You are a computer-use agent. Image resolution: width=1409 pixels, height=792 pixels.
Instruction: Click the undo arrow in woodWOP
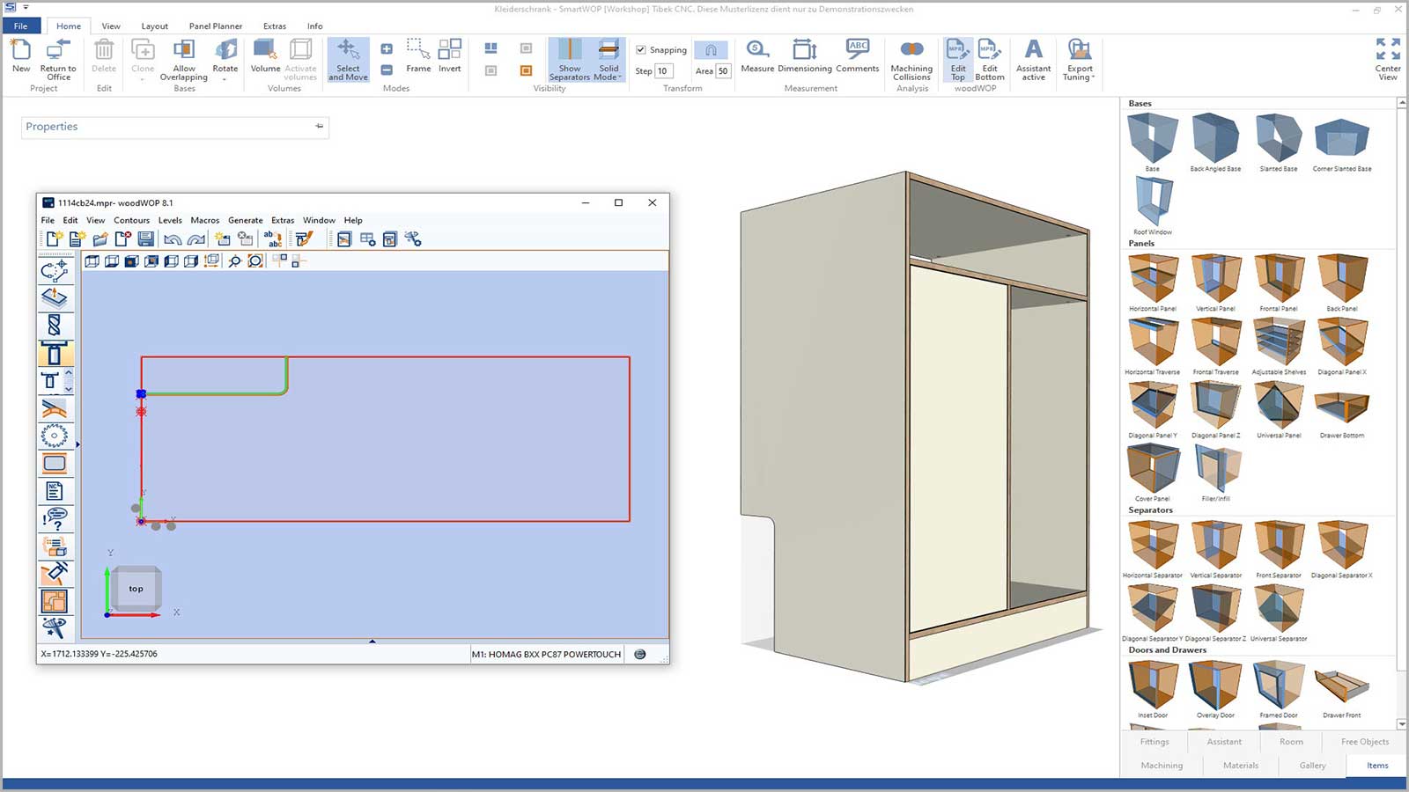click(173, 238)
